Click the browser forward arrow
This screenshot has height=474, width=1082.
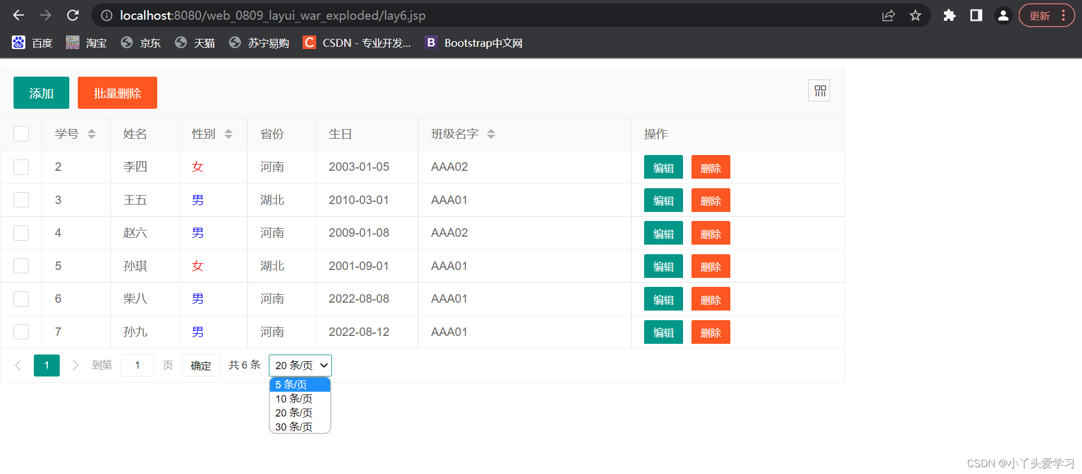click(x=46, y=15)
